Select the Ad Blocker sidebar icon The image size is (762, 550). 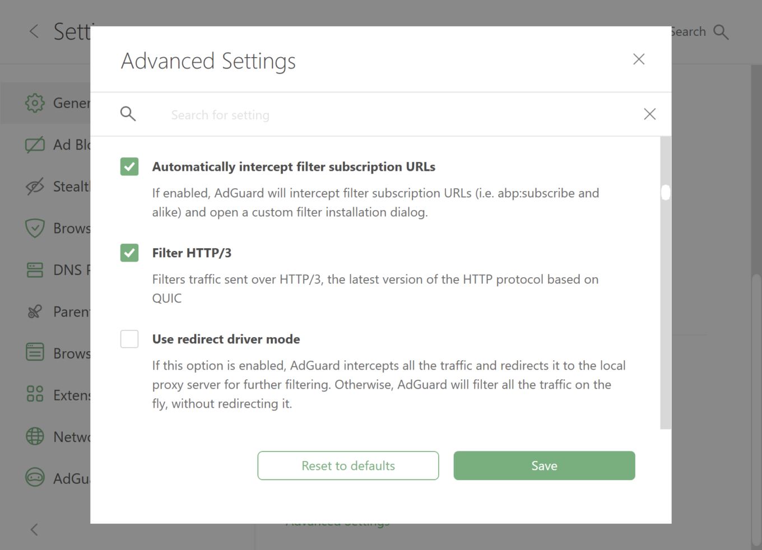point(34,145)
